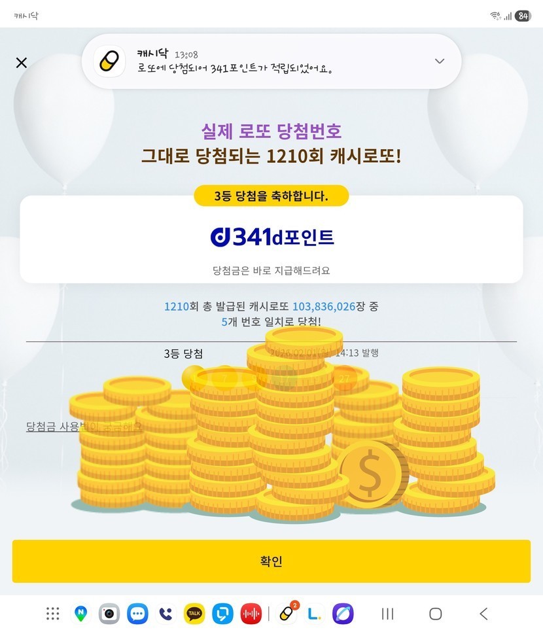Launch Naver Map from the taskbar
The width and height of the screenshot is (543, 632).
(x=81, y=614)
